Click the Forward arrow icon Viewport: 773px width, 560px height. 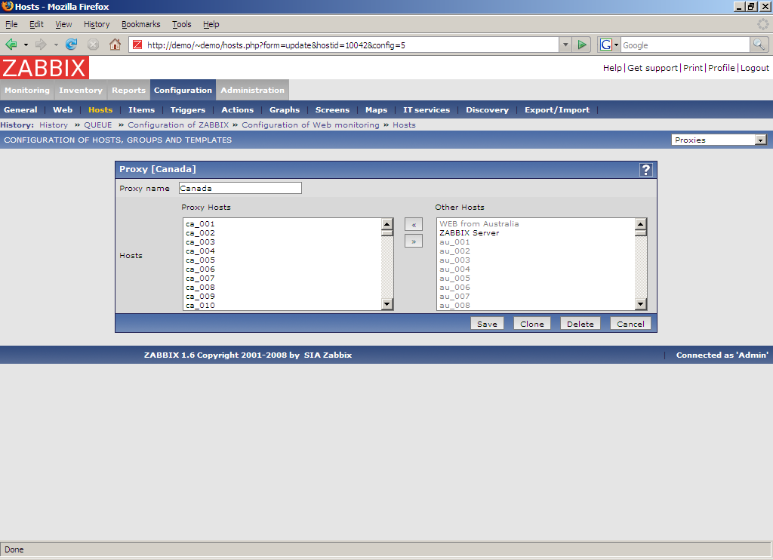[x=41, y=45]
